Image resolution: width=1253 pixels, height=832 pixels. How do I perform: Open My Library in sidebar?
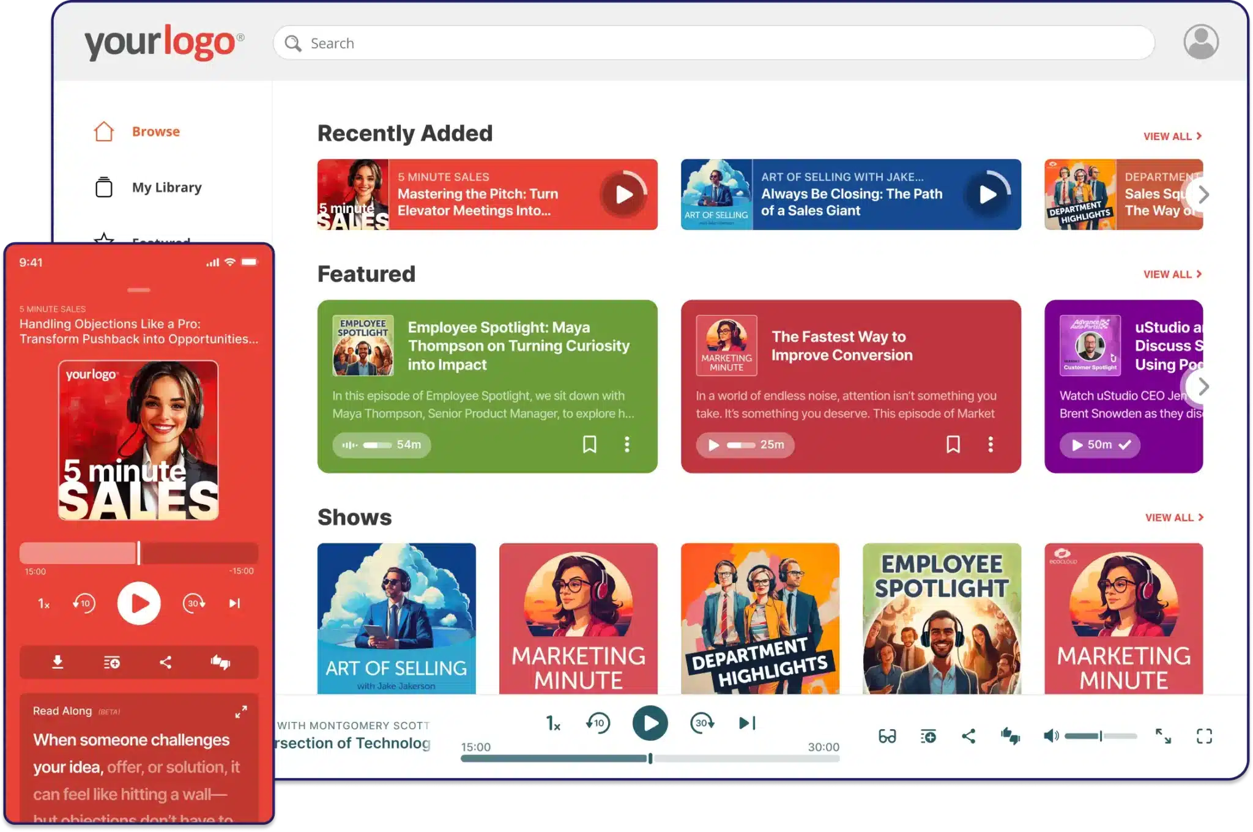(x=166, y=187)
